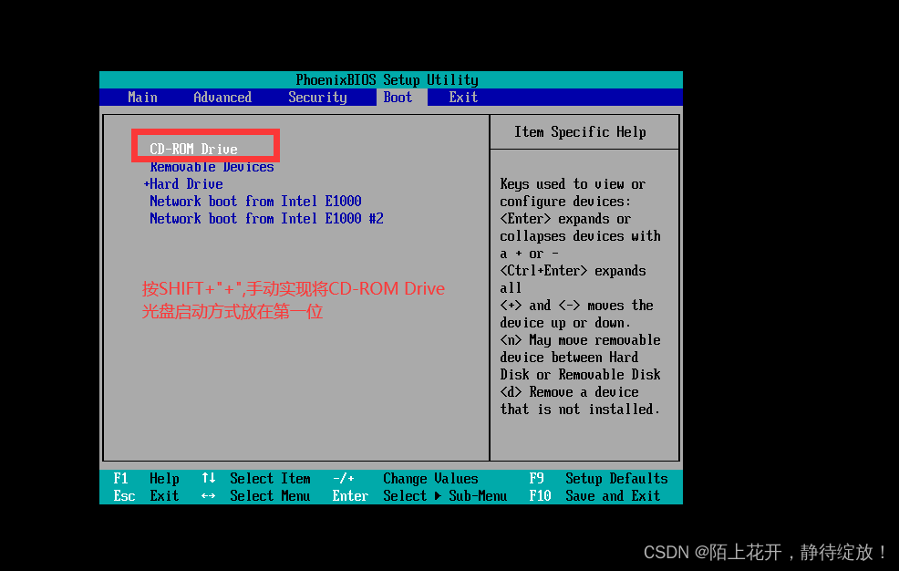
Task: Select the Removable Devices boot entry
Action: pyautogui.click(x=212, y=167)
